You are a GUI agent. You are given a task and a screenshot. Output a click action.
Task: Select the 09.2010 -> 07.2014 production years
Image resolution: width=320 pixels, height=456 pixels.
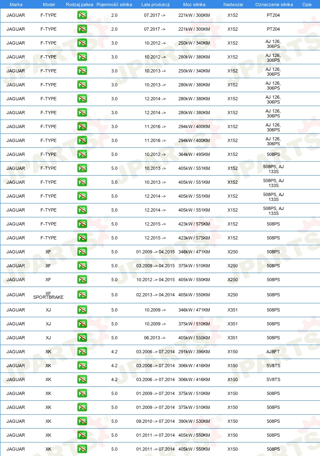point(155,421)
